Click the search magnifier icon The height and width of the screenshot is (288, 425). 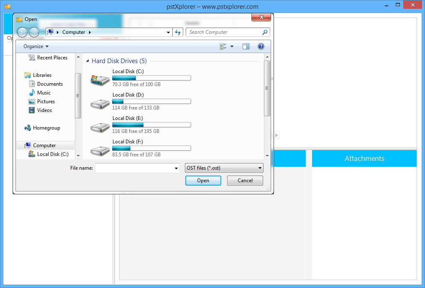pyautogui.click(x=265, y=32)
